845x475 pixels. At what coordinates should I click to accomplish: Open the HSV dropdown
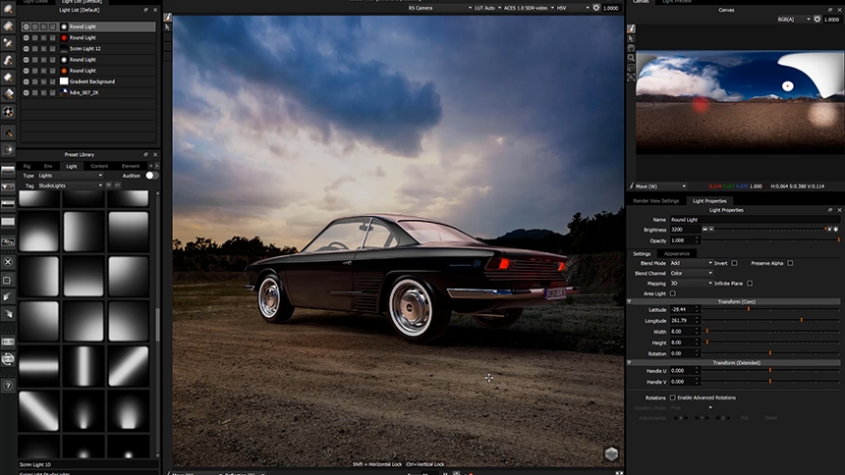573,8
